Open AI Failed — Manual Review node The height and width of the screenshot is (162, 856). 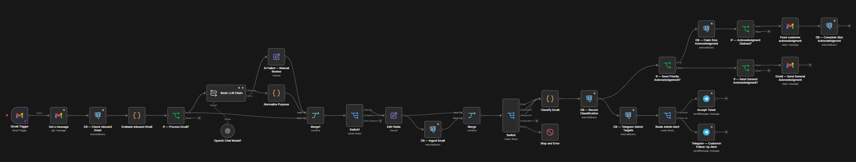277,57
